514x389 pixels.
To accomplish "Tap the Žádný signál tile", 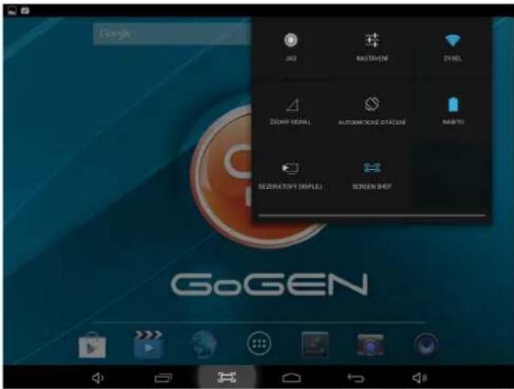I will click(x=290, y=111).
